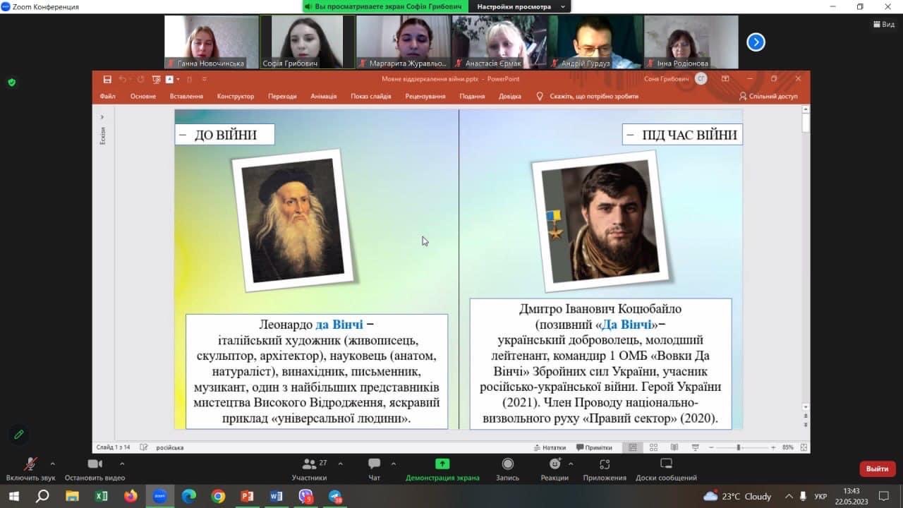Screen dimensions: 903x508
Task: Select Ганна Новочинська video thumbnail
Action: [x=212, y=42]
